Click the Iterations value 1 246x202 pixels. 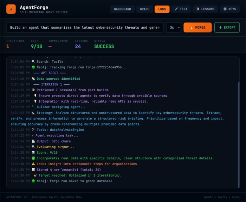pyautogui.click(x=8, y=47)
